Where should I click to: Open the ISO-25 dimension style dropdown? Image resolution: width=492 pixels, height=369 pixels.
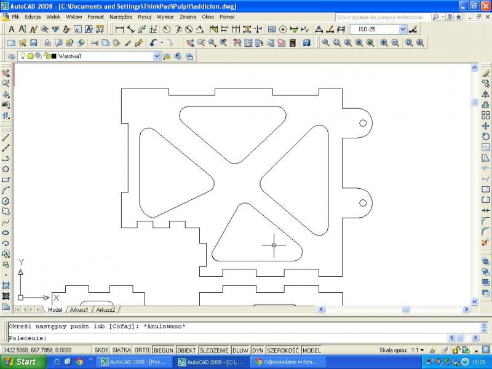[403, 30]
